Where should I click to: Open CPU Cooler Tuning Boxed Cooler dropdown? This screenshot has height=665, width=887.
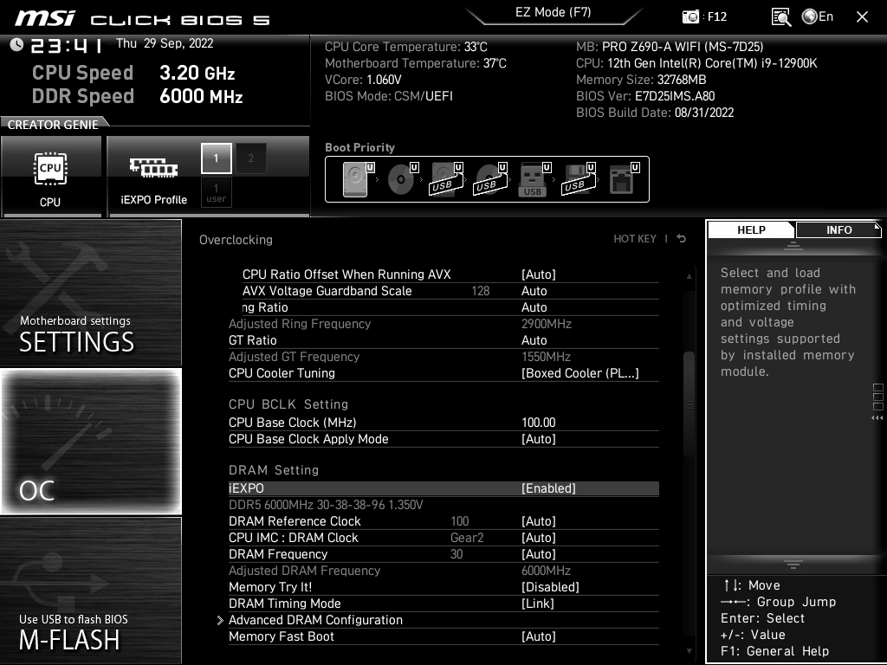point(579,373)
